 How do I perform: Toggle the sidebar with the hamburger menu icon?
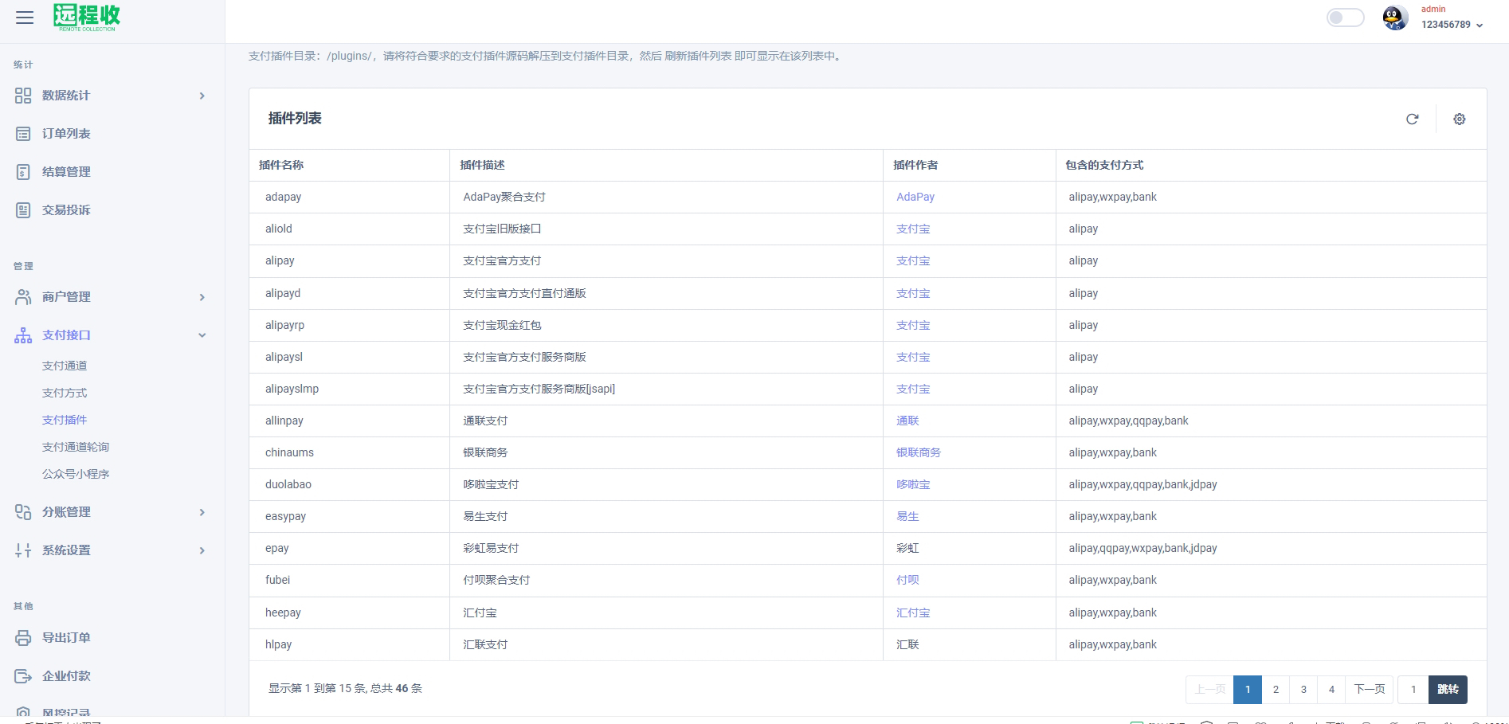click(x=24, y=18)
